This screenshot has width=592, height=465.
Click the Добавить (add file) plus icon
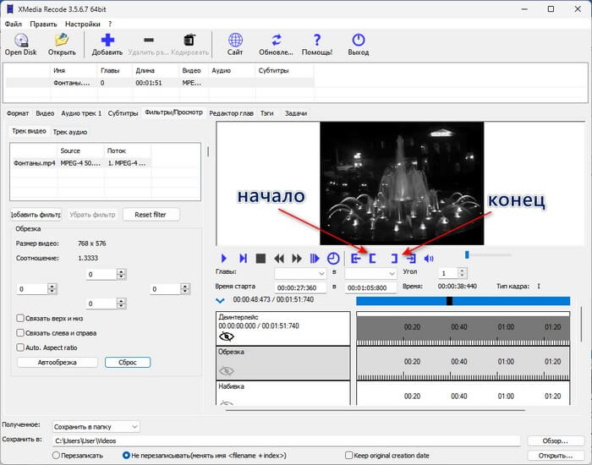pyautogui.click(x=107, y=40)
